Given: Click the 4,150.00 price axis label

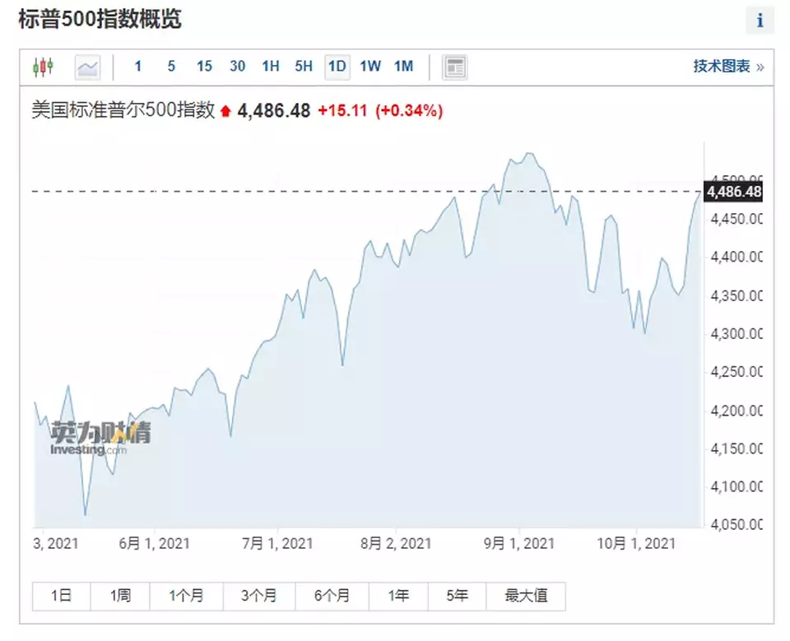Looking at the screenshot, I should click(736, 449).
